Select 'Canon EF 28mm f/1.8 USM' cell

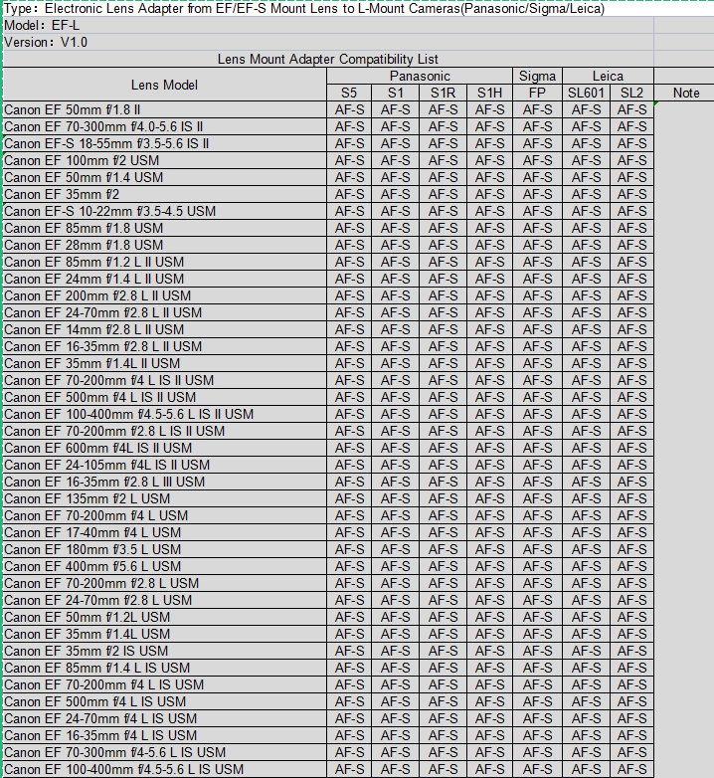pos(165,245)
